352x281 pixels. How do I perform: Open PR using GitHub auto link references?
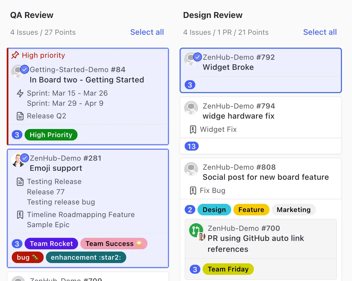tap(256, 244)
